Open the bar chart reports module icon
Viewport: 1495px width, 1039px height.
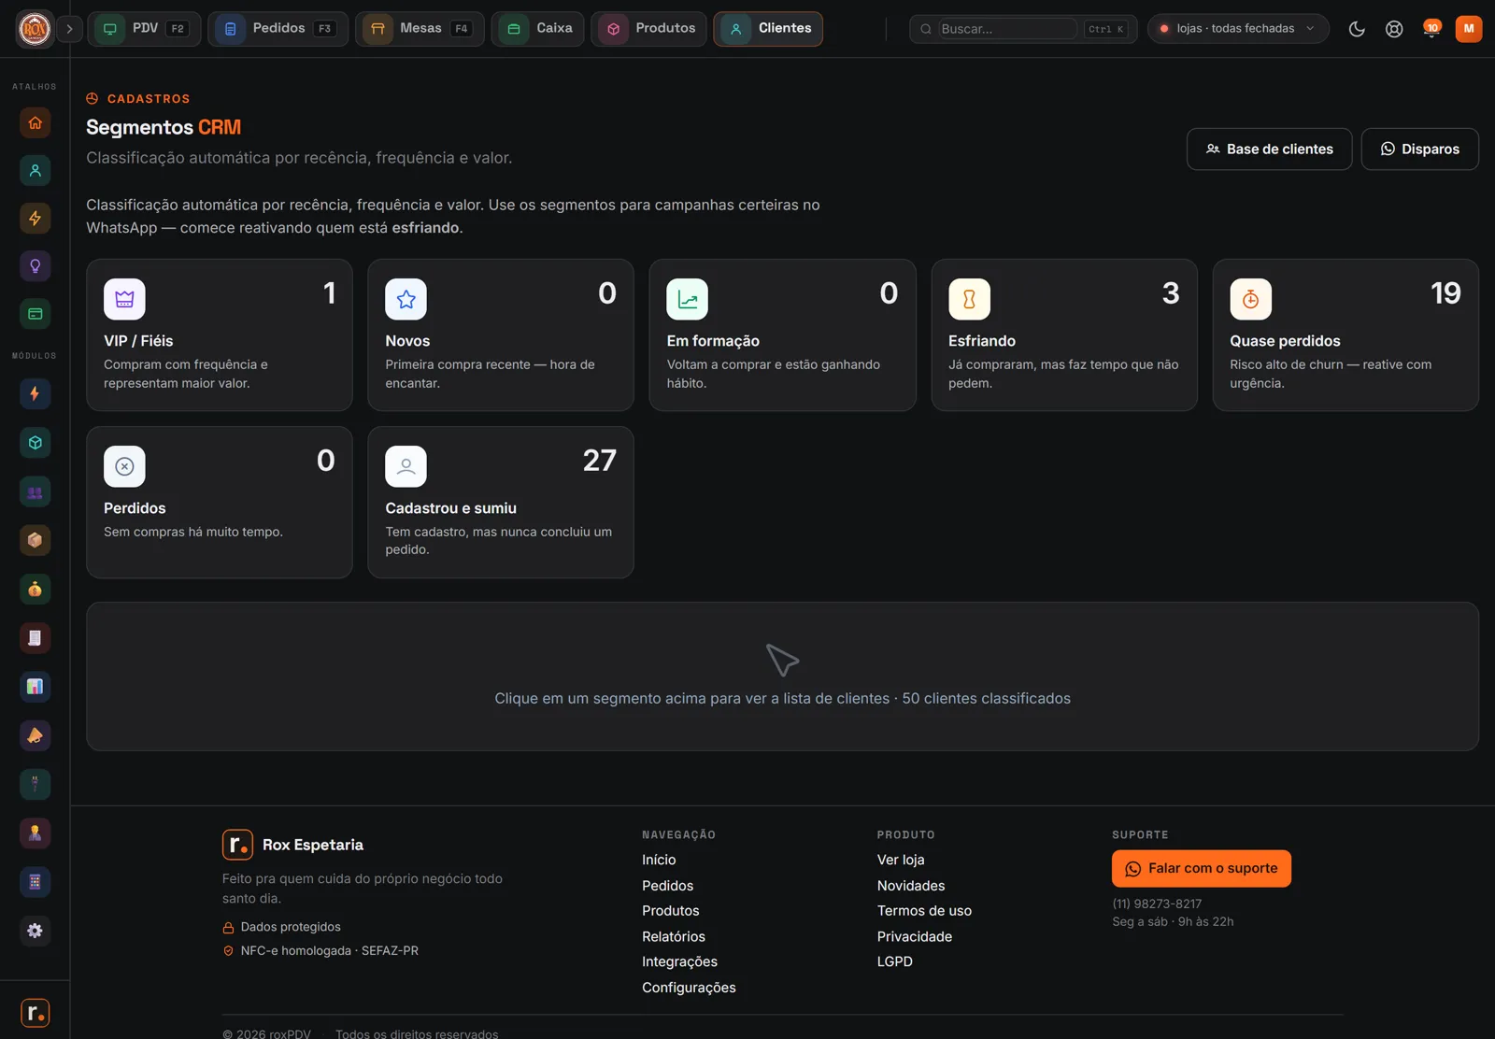coord(35,687)
